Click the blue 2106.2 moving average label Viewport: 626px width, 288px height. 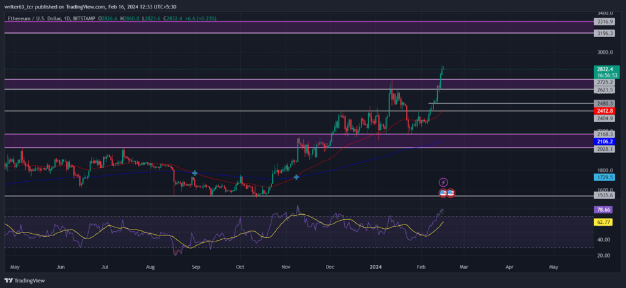[603, 142]
